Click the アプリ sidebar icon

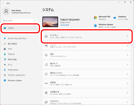[x=5, y=49]
